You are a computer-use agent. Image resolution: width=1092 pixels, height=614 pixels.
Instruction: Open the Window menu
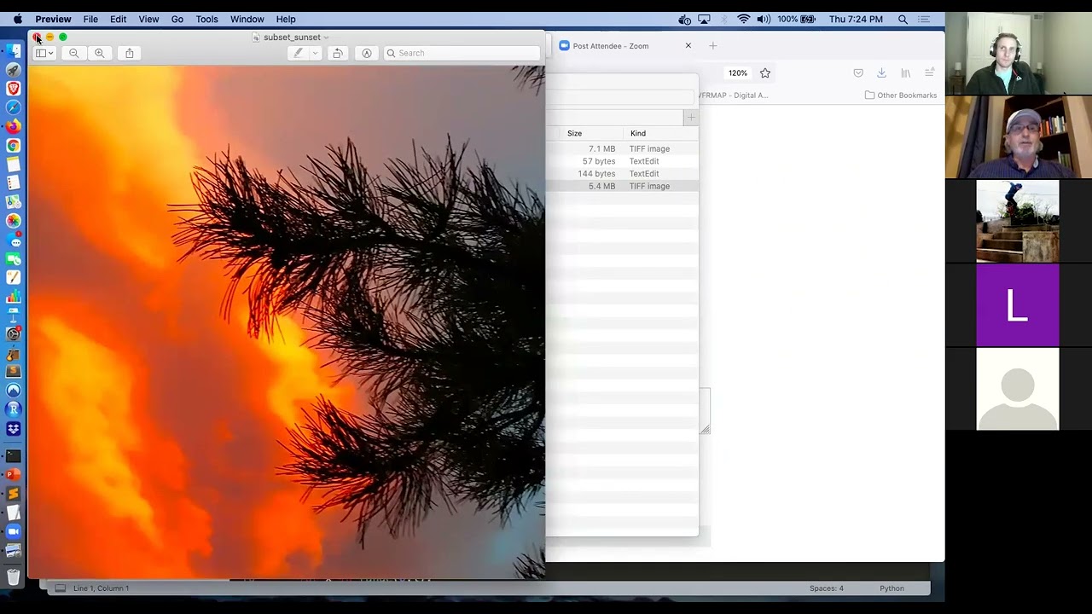click(x=247, y=19)
